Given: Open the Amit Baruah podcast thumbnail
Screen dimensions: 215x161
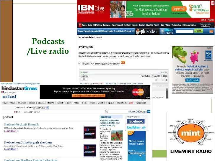Looking at the screenshot, I should point(89,132).
